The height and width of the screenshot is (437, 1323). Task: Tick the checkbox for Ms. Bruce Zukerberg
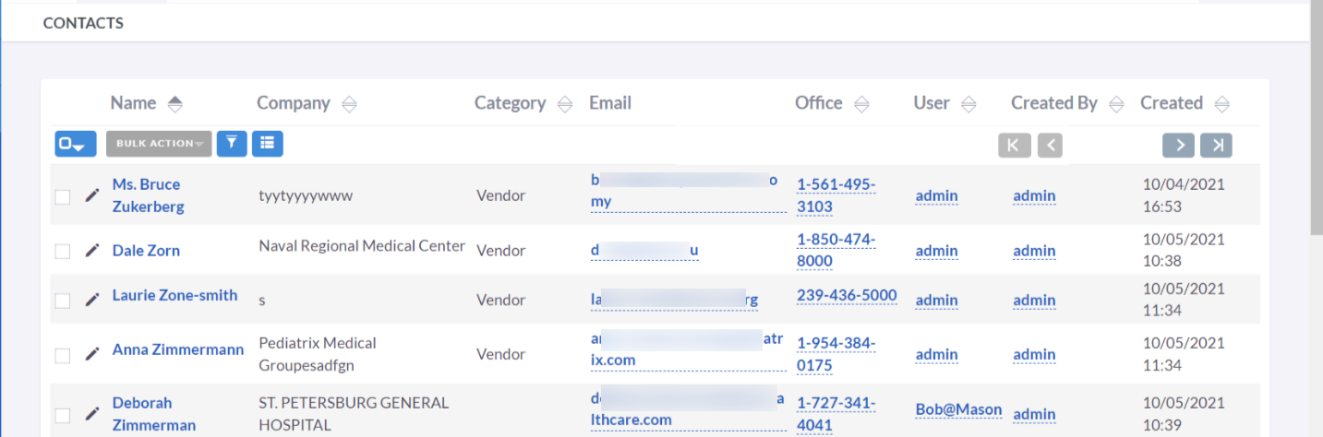tap(63, 196)
